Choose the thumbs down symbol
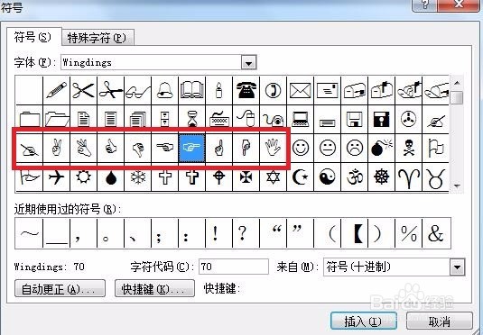The width and height of the screenshot is (483, 335). coord(138,148)
